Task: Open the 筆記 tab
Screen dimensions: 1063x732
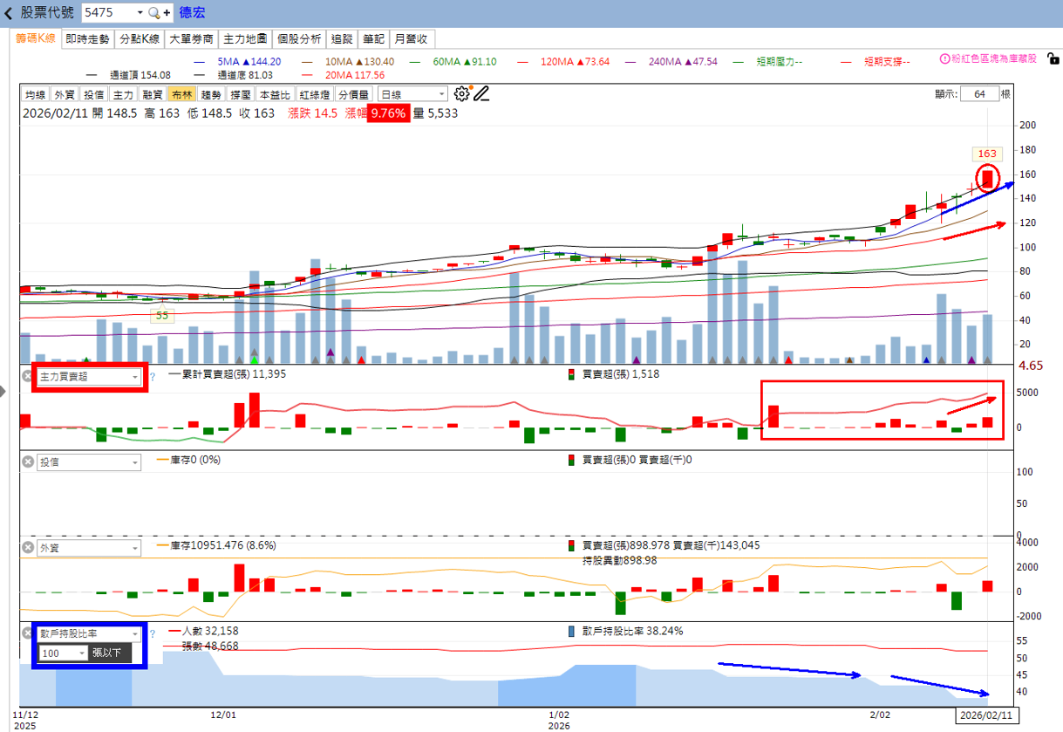Action: tap(373, 39)
